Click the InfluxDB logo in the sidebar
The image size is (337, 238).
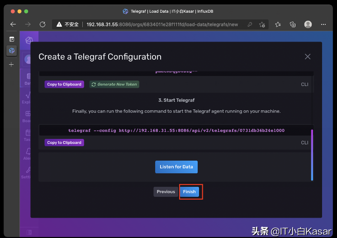click(29, 40)
